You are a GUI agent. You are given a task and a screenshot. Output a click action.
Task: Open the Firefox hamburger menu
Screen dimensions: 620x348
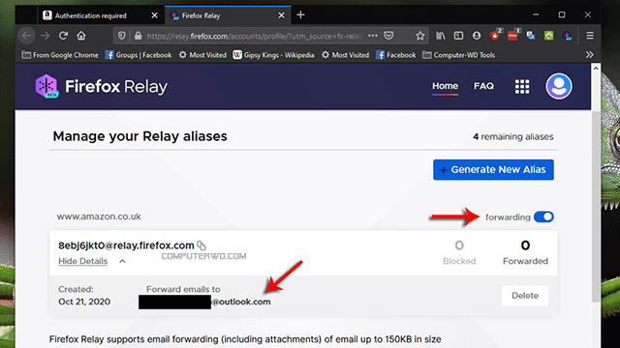(590, 36)
